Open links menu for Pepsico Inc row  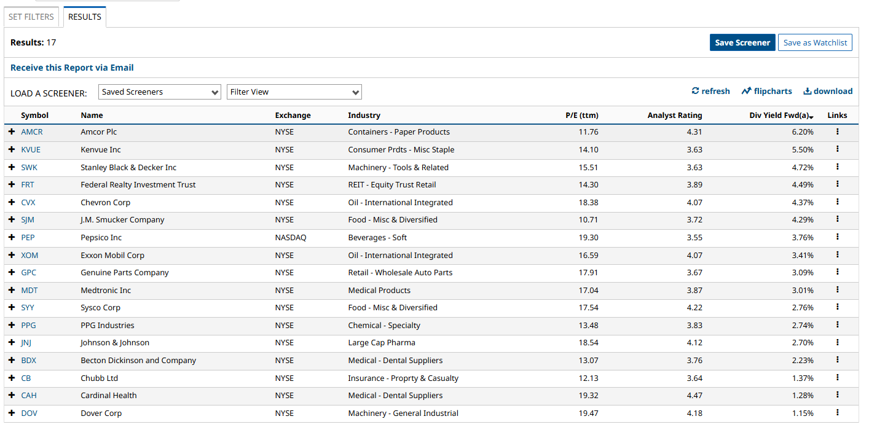pyautogui.click(x=837, y=237)
